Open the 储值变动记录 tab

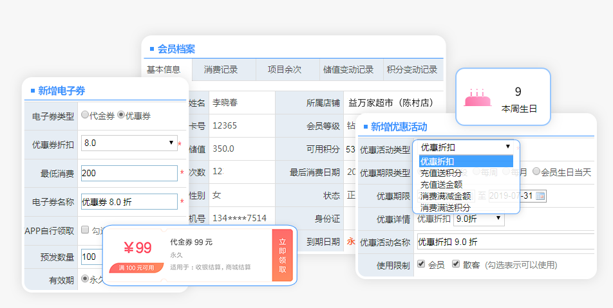(348, 69)
